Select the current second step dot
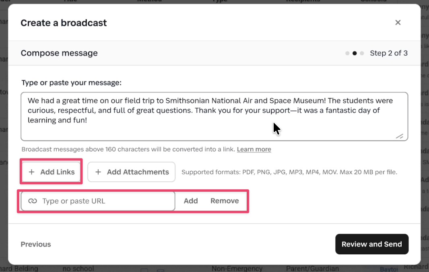Screen dimensions: 429x272 point(355,53)
